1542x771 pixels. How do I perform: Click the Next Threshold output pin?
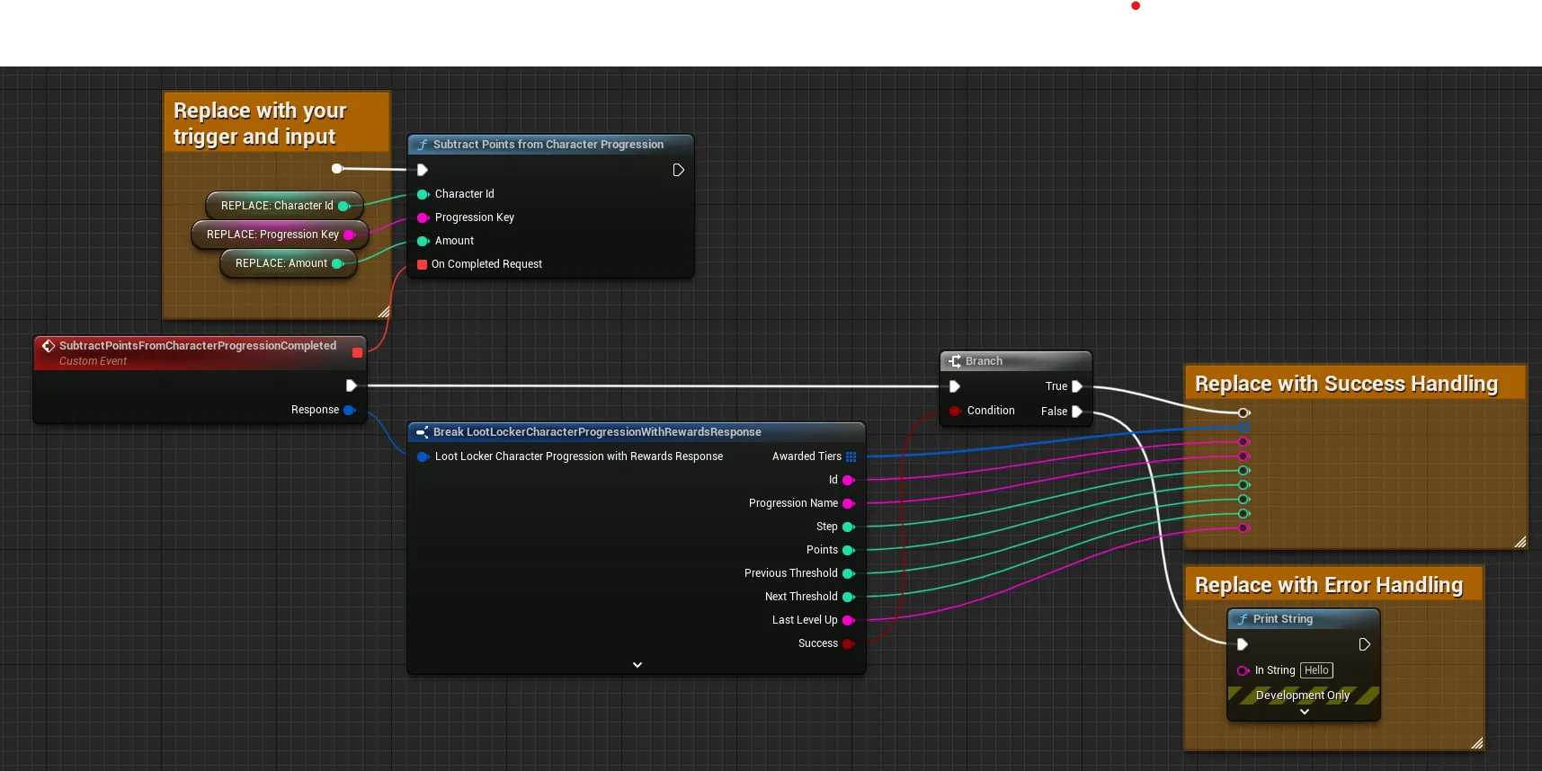[x=848, y=597]
